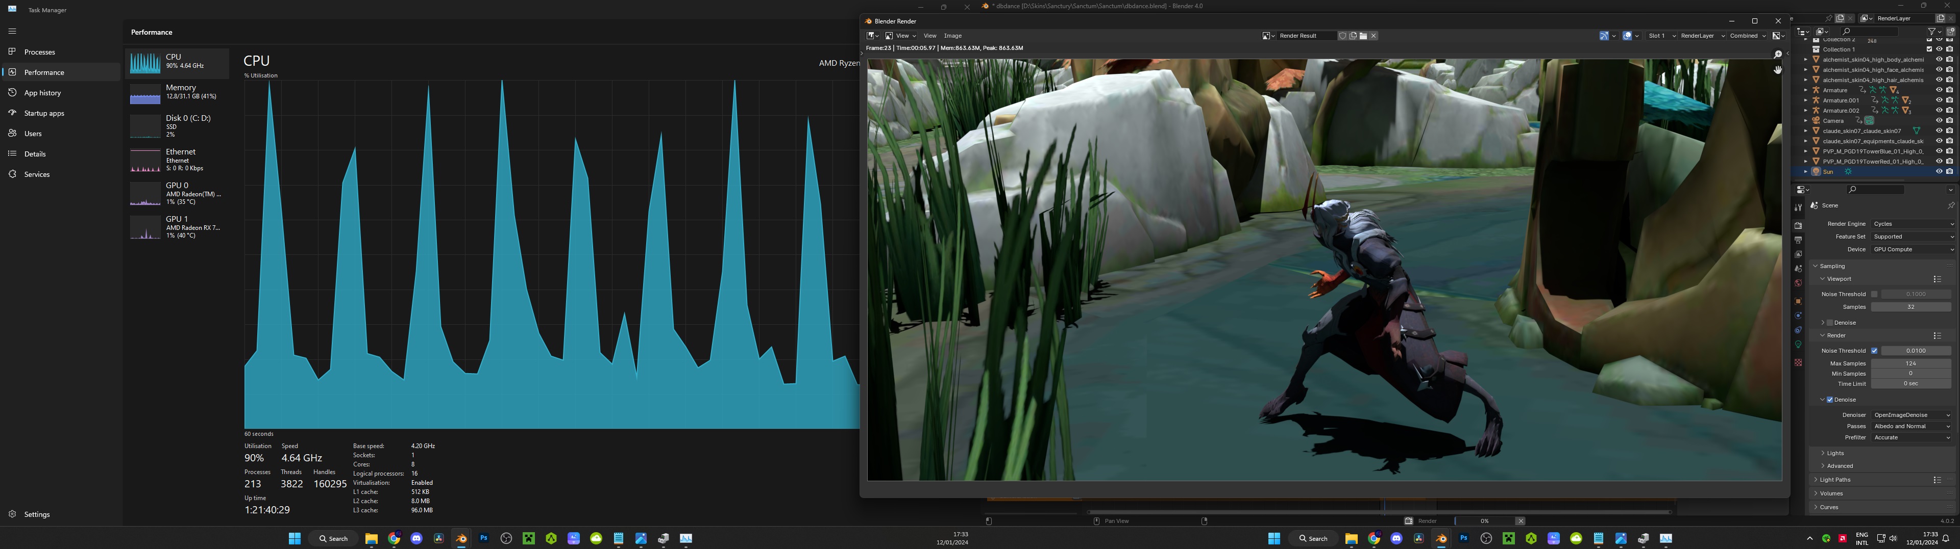Viewport: 1960px width, 549px height.
Task: Open the Combined pass dropdown in Blender Render
Action: click(1748, 36)
